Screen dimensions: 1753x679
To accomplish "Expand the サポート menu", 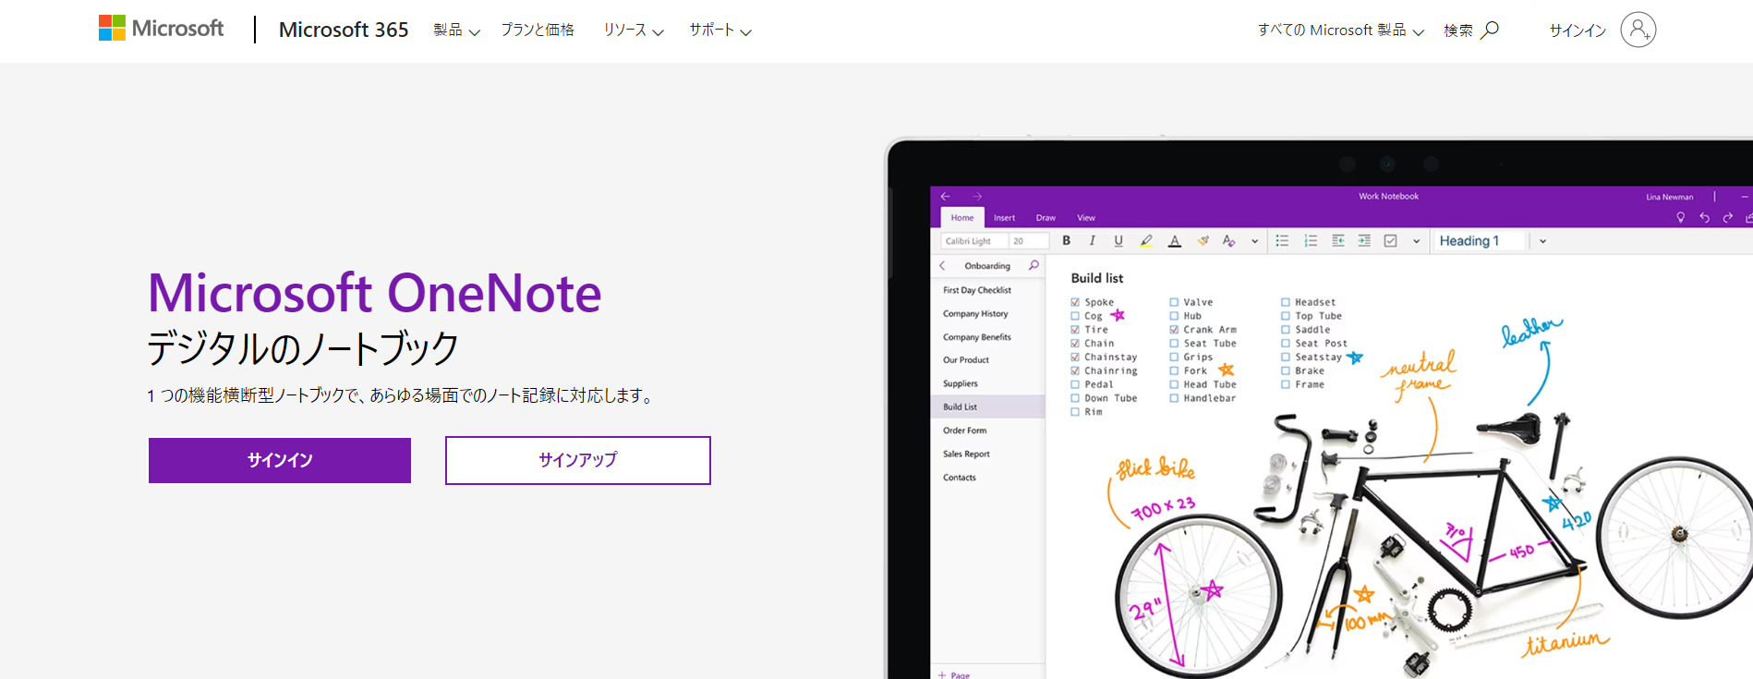I will (720, 30).
